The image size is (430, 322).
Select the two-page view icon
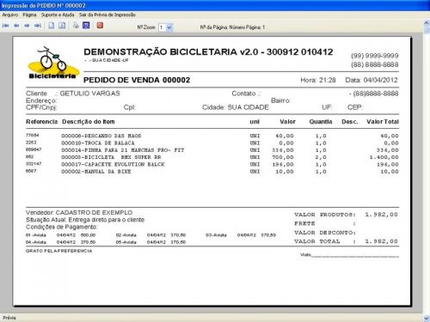[62, 26]
